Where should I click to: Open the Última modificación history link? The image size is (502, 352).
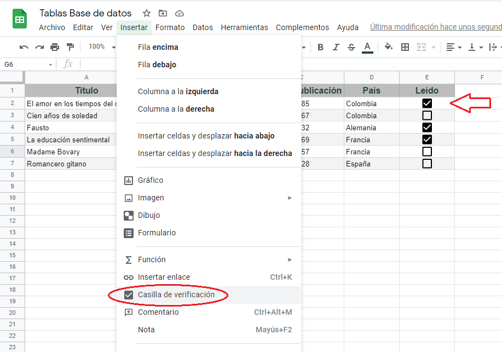(435, 27)
